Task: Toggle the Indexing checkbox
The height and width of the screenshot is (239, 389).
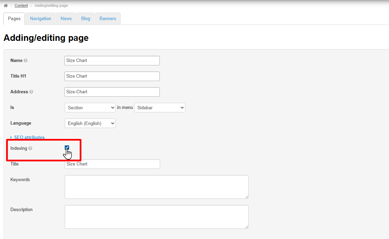Action: [67, 148]
